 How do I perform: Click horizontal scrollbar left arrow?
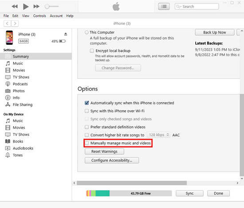(x=74, y=183)
